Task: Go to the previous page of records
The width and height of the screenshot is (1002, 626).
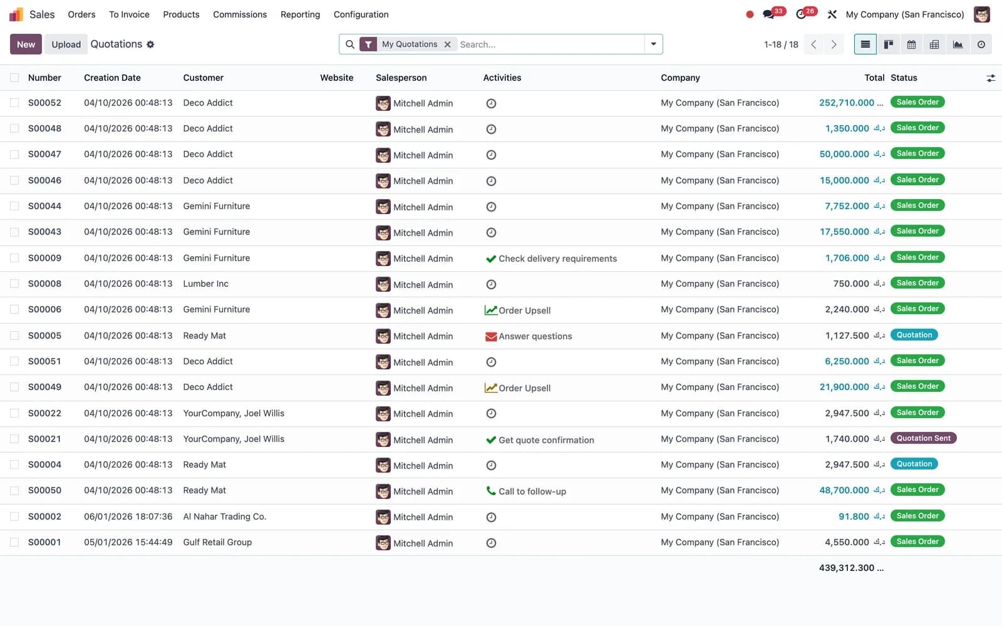Action: [x=813, y=44]
